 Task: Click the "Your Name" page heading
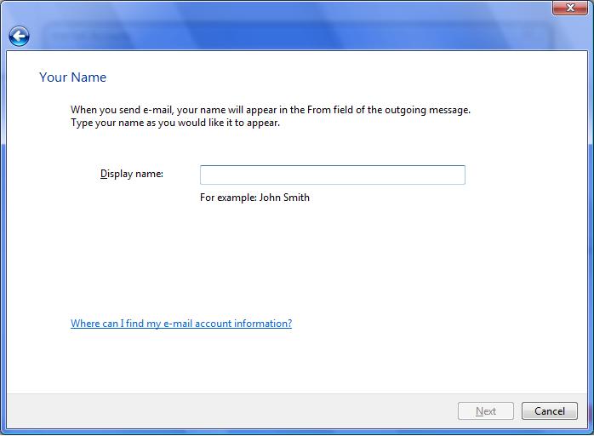click(x=72, y=77)
